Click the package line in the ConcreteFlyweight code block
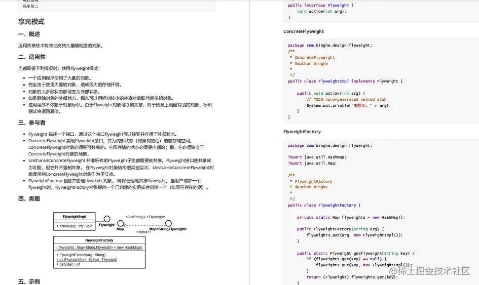Image resolution: width=479 pixels, height=285 pixels. (x=330, y=45)
